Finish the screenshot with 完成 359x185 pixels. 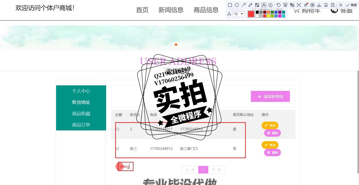pos(351,5)
